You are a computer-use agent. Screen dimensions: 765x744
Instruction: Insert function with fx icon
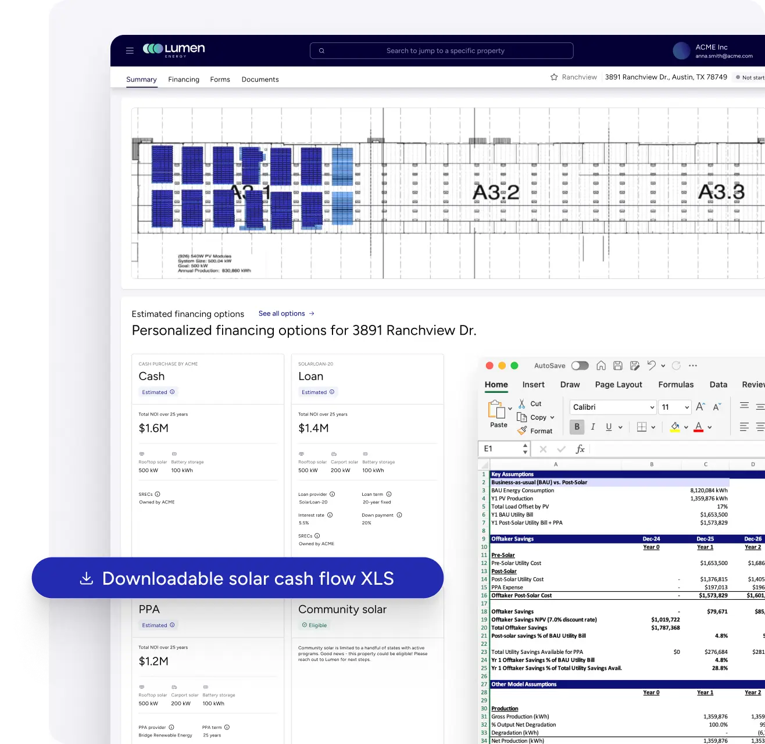tap(580, 449)
